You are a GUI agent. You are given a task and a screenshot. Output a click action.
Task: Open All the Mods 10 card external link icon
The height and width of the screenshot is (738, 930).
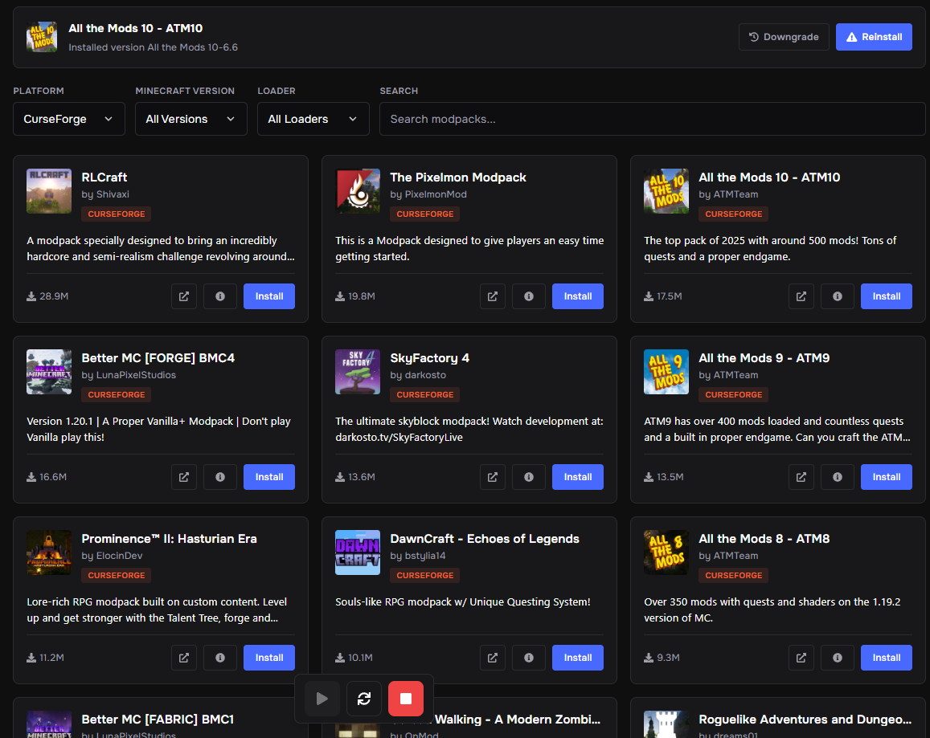click(801, 296)
